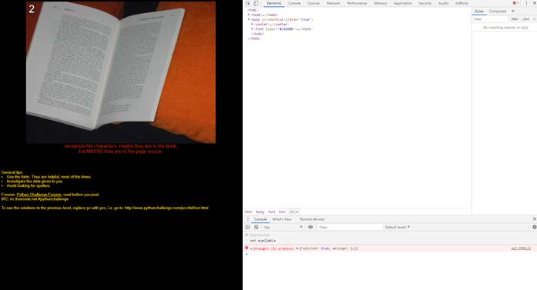
Task: Click the open book photo
Action: pyautogui.click(x=121, y=72)
